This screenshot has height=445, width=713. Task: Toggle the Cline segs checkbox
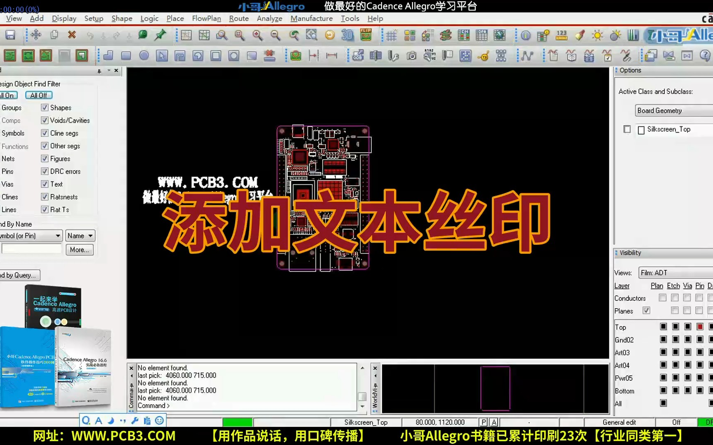tap(45, 133)
